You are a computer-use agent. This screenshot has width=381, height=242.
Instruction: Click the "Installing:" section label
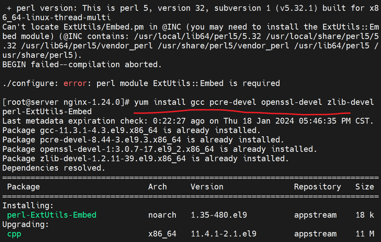pyautogui.click(x=28, y=205)
